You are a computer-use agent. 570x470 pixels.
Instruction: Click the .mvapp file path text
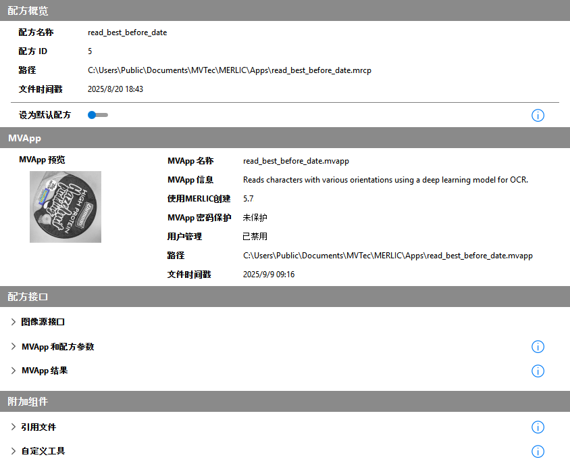pyautogui.click(x=388, y=256)
